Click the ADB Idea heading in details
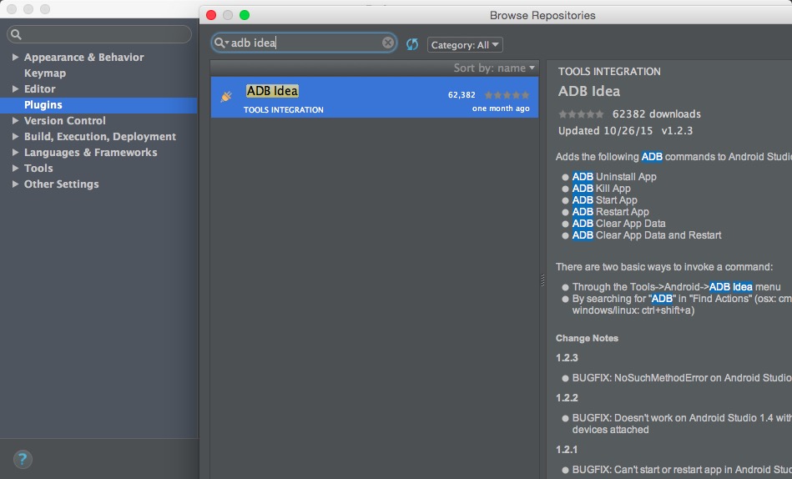The width and height of the screenshot is (792, 479). coord(589,92)
